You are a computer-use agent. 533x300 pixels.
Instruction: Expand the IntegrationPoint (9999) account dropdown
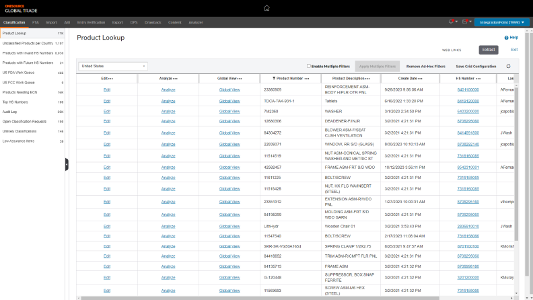pyautogui.click(x=502, y=22)
